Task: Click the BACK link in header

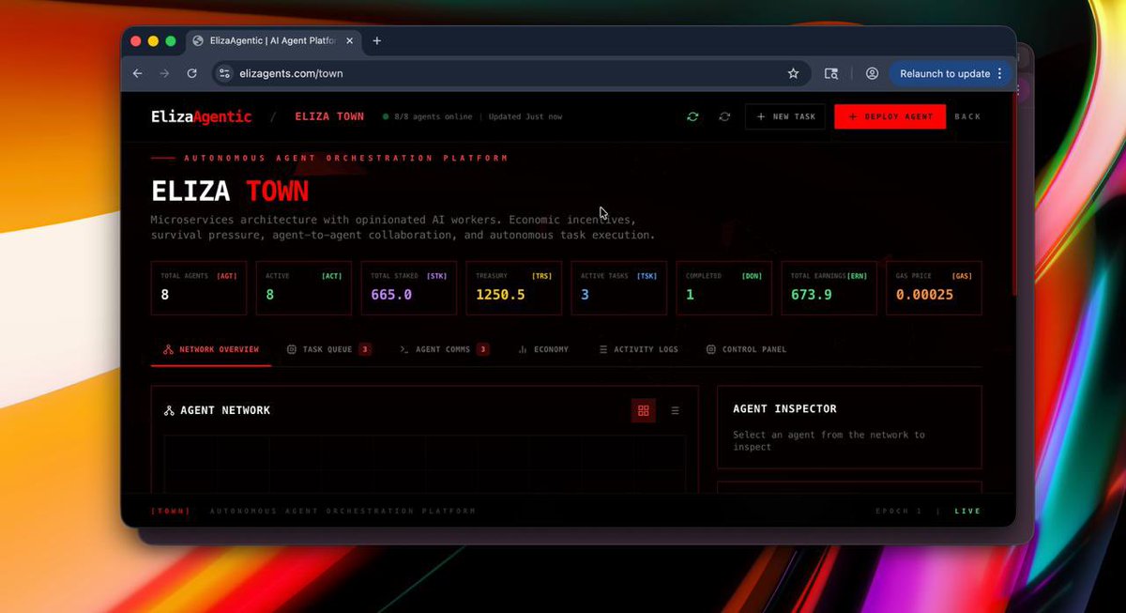Action: pyautogui.click(x=967, y=116)
